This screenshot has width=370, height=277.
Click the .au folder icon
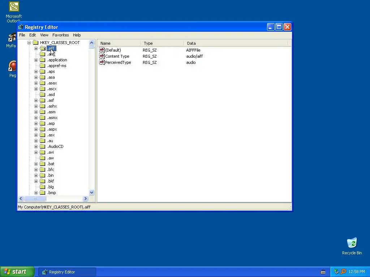pos(43,141)
